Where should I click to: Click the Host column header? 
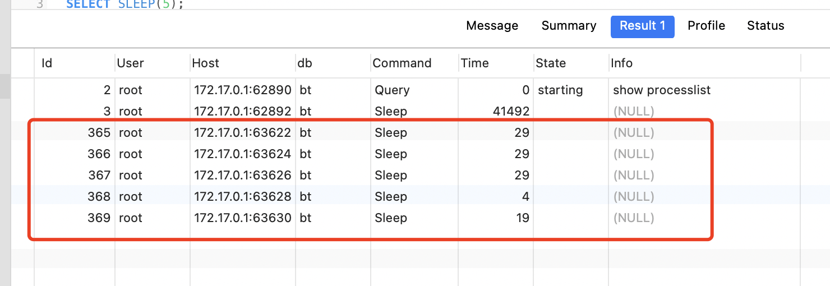point(243,63)
